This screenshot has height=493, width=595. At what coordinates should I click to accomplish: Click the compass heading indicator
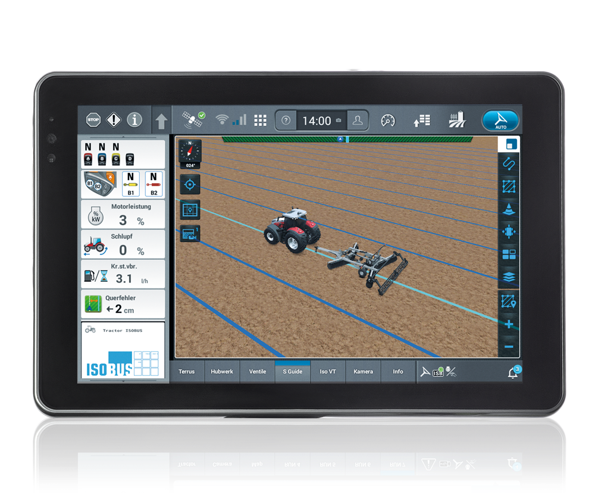tap(190, 153)
